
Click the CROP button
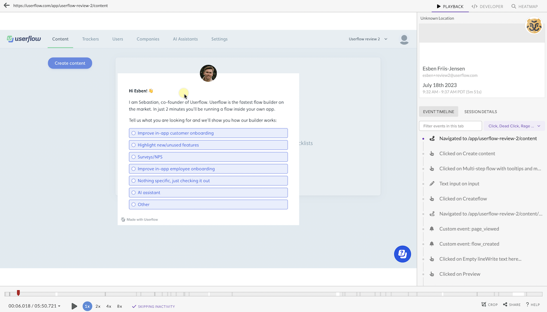click(x=490, y=305)
